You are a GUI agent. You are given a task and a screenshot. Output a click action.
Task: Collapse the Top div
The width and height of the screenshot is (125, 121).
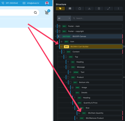click(x=62, y=57)
